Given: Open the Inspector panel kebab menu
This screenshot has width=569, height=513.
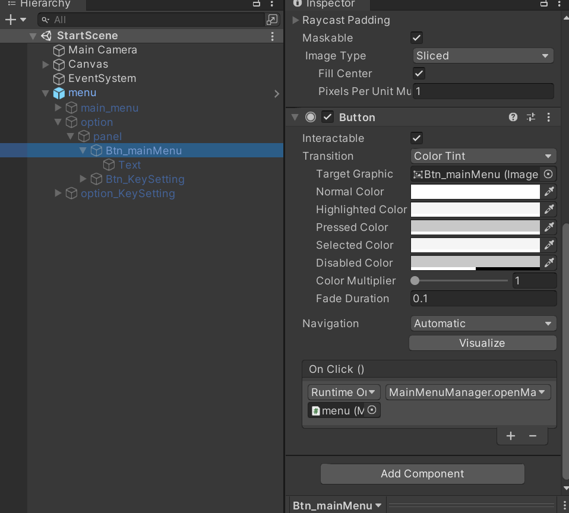Looking at the screenshot, I should point(559,4).
